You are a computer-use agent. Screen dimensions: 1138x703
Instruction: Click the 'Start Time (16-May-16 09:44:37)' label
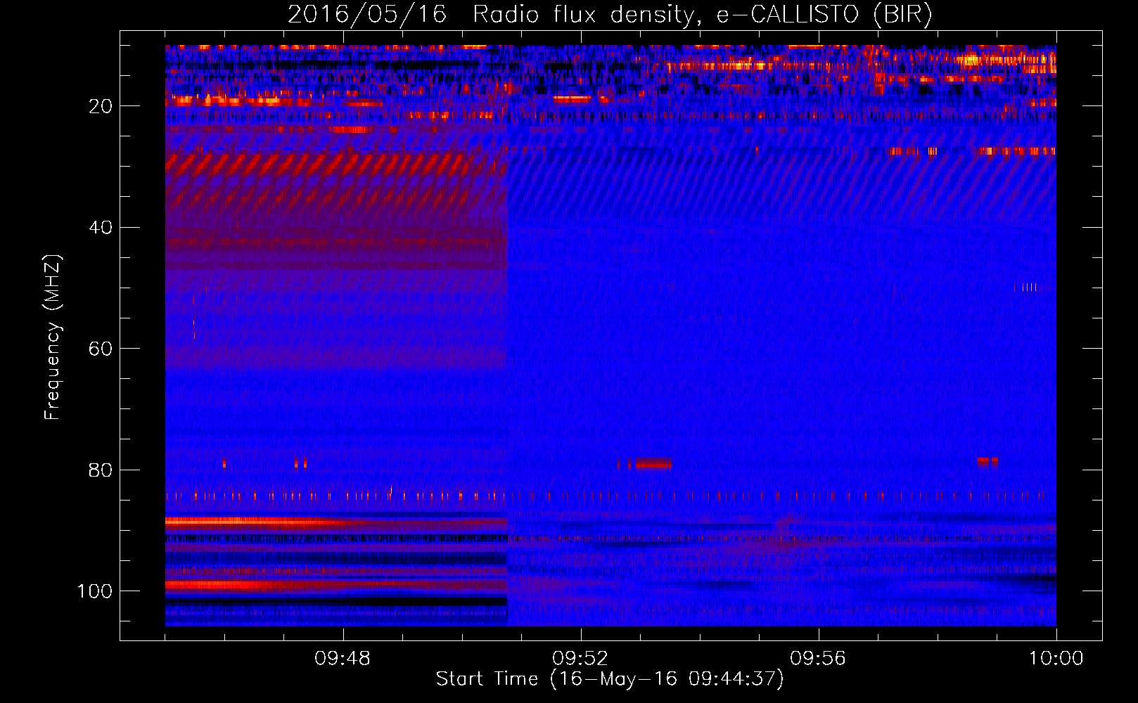[610, 679]
